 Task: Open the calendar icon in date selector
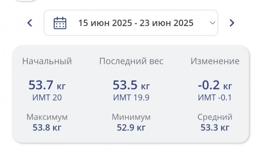coord(60,23)
